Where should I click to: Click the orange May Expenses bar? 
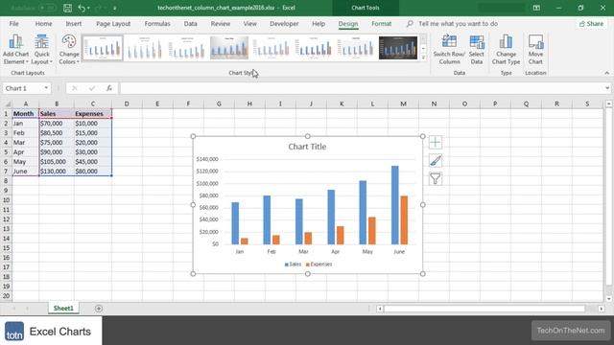pos(372,231)
